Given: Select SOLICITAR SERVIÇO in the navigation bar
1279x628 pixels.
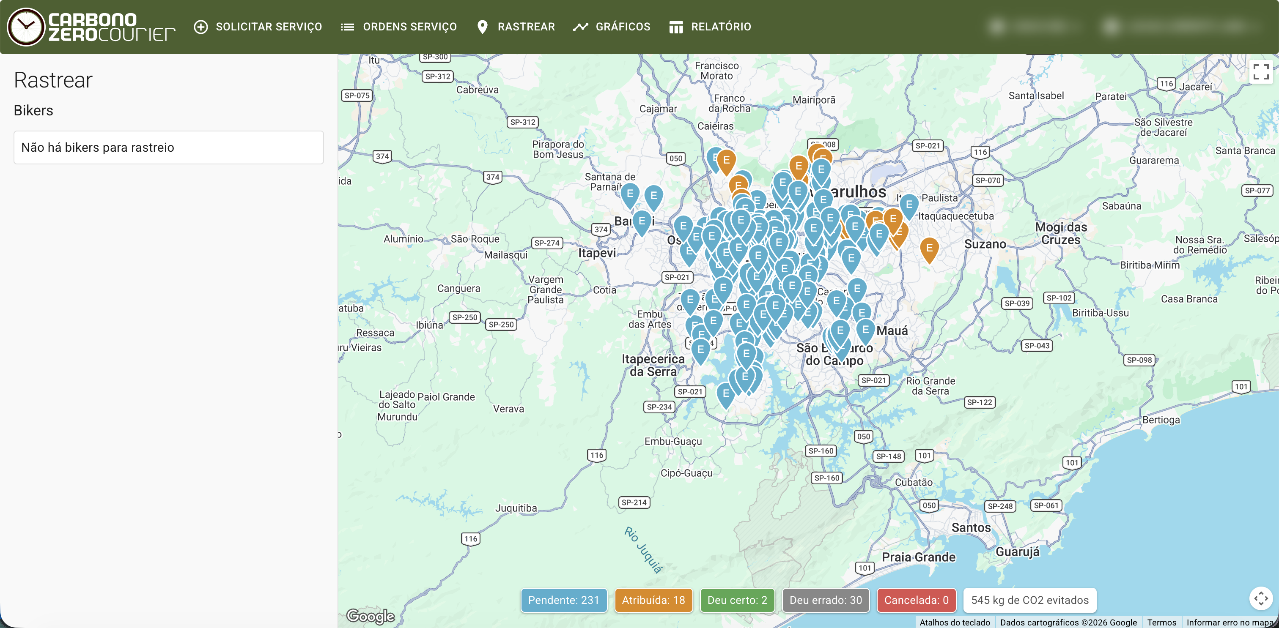Looking at the screenshot, I should 269,27.
